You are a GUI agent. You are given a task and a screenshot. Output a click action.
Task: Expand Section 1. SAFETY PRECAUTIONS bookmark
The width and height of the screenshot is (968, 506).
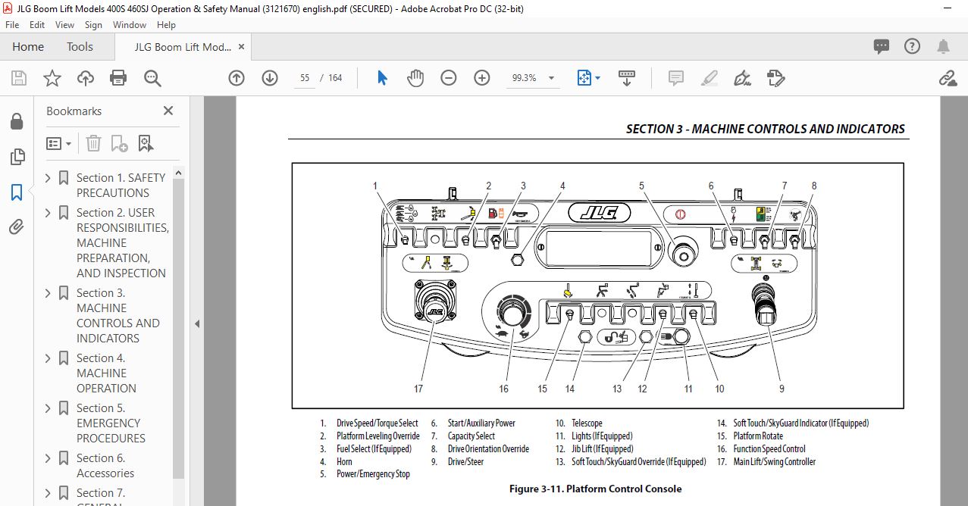(49, 178)
